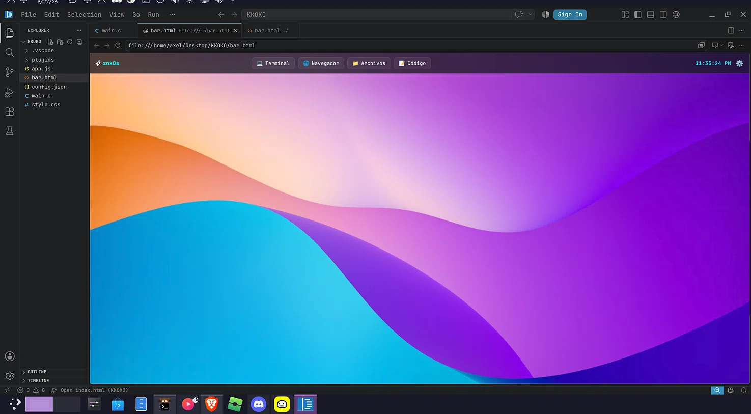Refresh the KKOKO explorer tree
Image resolution: width=751 pixels, height=414 pixels.
pyautogui.click(x=70, y=42)
